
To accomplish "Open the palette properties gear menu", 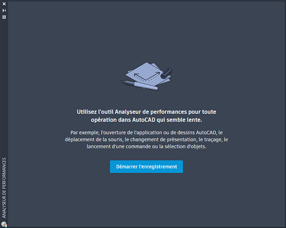I will pos(4,17).
